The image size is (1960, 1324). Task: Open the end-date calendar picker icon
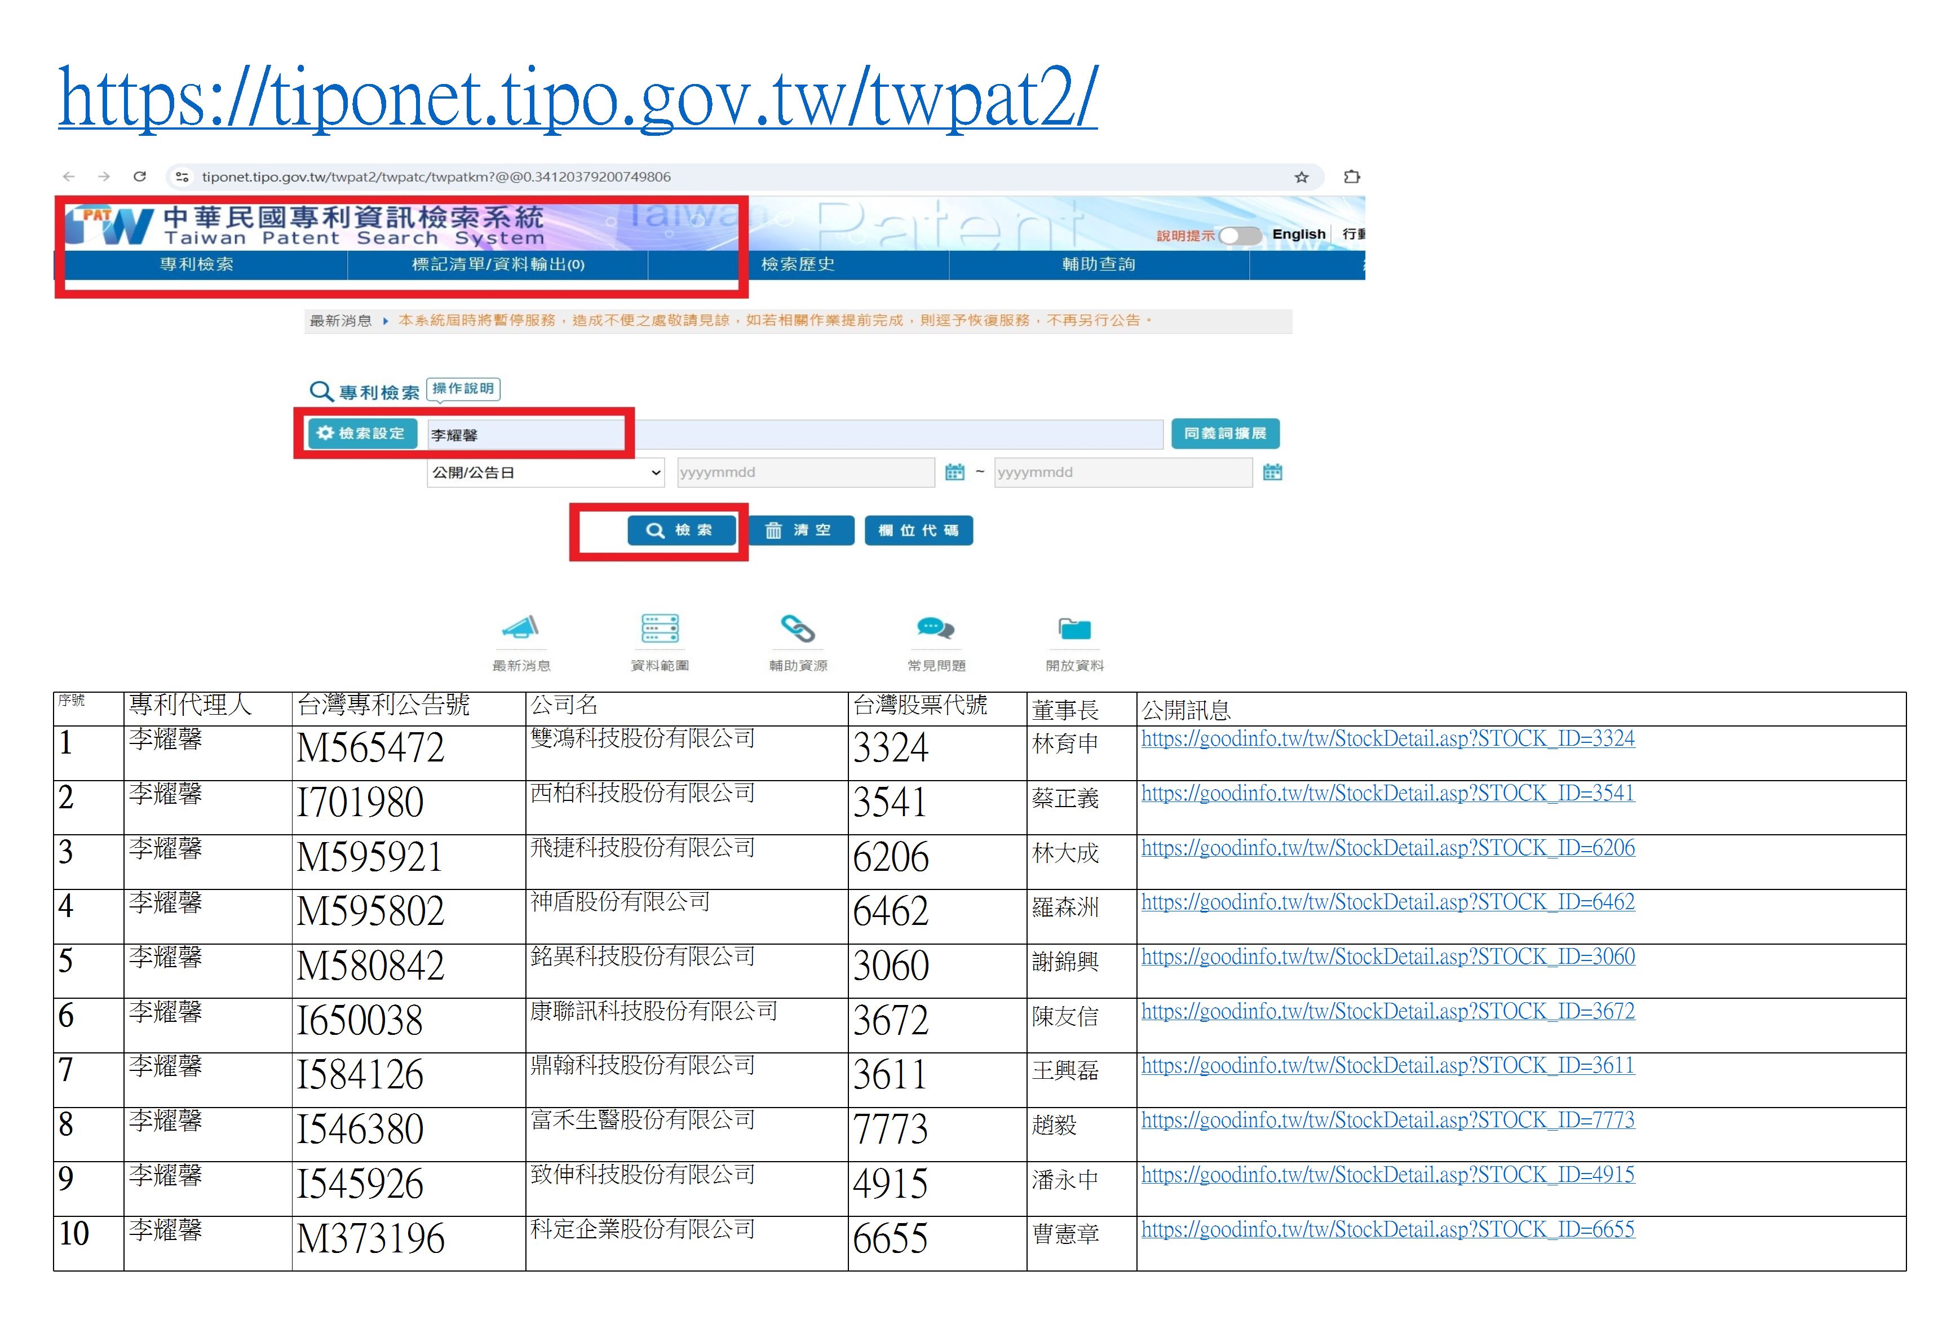pyautogui.click(x=1273, y=472)
